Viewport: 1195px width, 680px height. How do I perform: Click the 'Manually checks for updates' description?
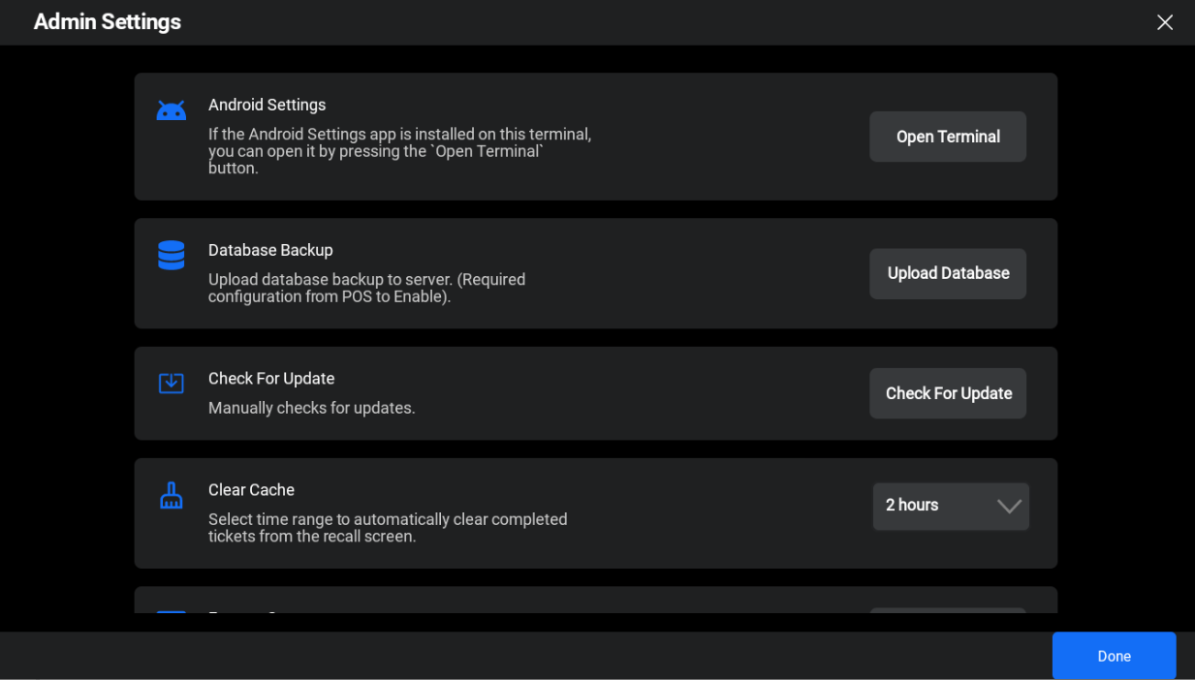coord(311,408)
